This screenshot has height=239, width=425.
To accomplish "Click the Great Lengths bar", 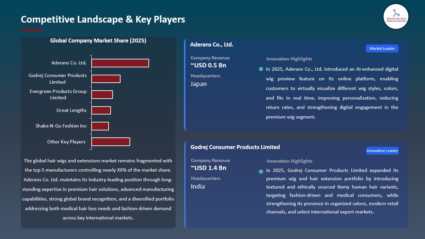I will pyautogui.click(x=101, y=110).
